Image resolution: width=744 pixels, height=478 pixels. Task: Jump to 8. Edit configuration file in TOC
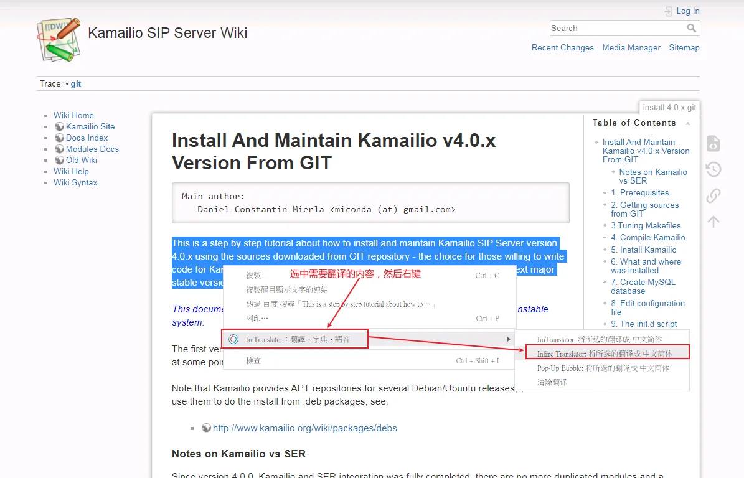(647, 307)
